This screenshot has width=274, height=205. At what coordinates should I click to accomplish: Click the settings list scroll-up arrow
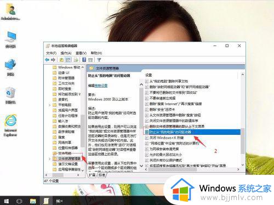click(243, 75)
